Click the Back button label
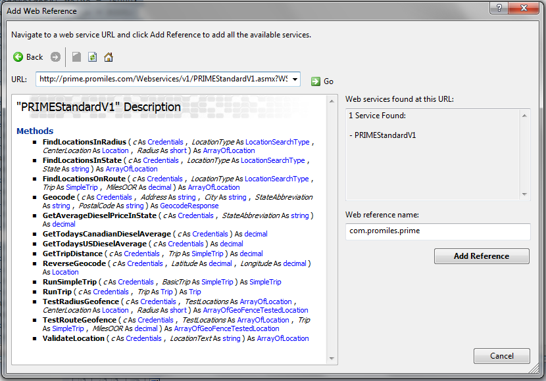The height and width of the screenshot is (381, 546). 34,57
